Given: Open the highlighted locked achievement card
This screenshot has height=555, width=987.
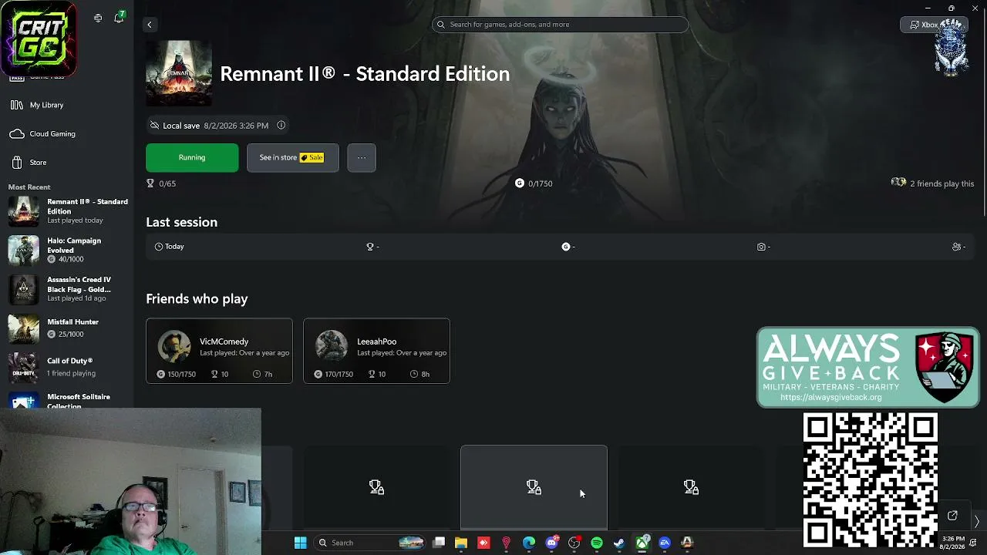Looking at the screenshot, I should (534, 488).
